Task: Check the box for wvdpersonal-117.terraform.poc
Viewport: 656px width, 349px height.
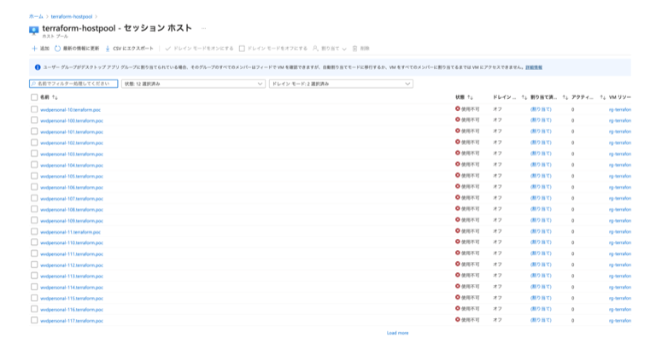Action: click(34, 320)
